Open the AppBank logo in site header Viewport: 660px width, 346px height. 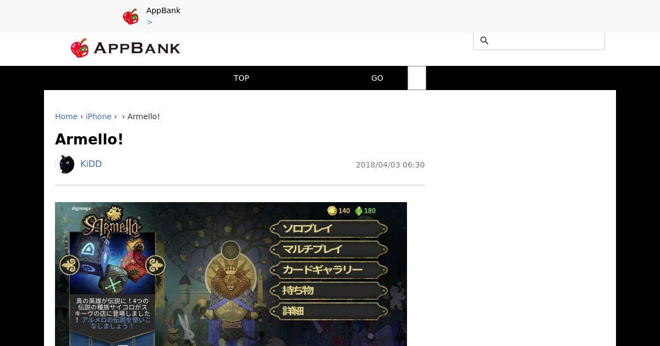coord(125,48)
